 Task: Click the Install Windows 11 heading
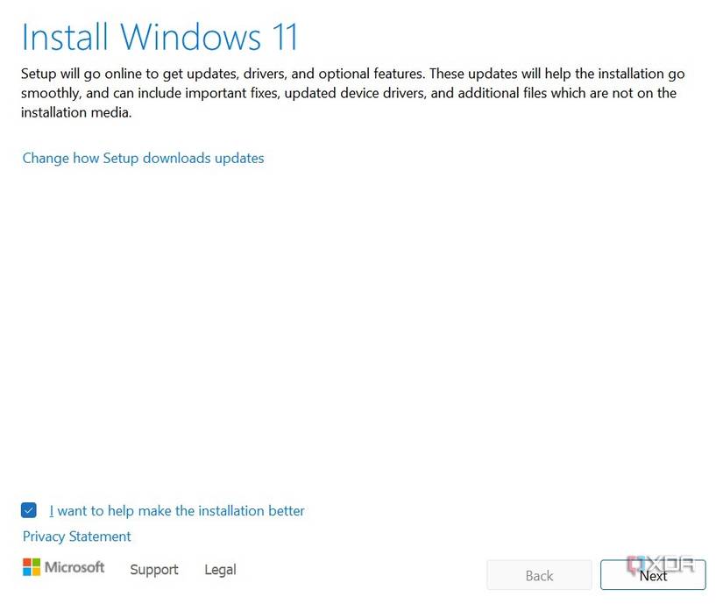[159, 37]
